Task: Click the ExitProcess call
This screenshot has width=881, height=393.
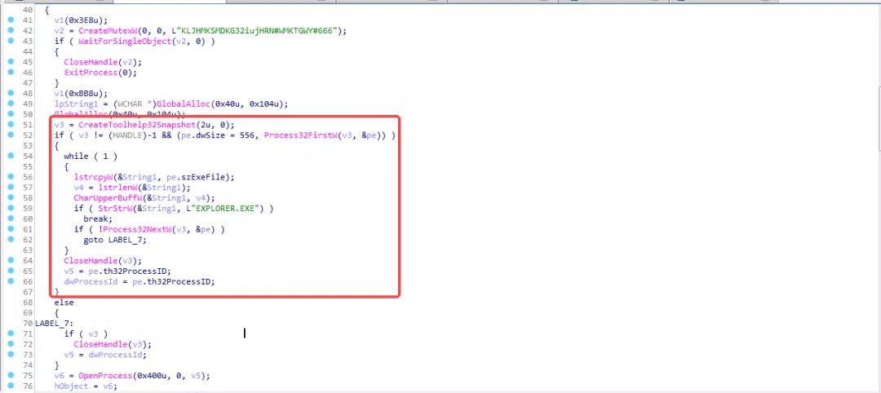Action: click(90, 72)
